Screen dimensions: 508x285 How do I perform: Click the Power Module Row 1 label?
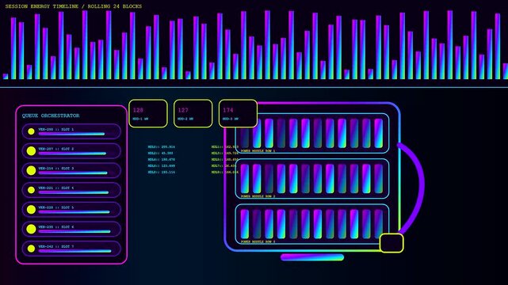coord(258,150)
